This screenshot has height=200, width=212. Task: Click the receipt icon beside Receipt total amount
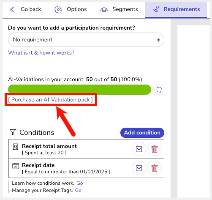point(15,147)
